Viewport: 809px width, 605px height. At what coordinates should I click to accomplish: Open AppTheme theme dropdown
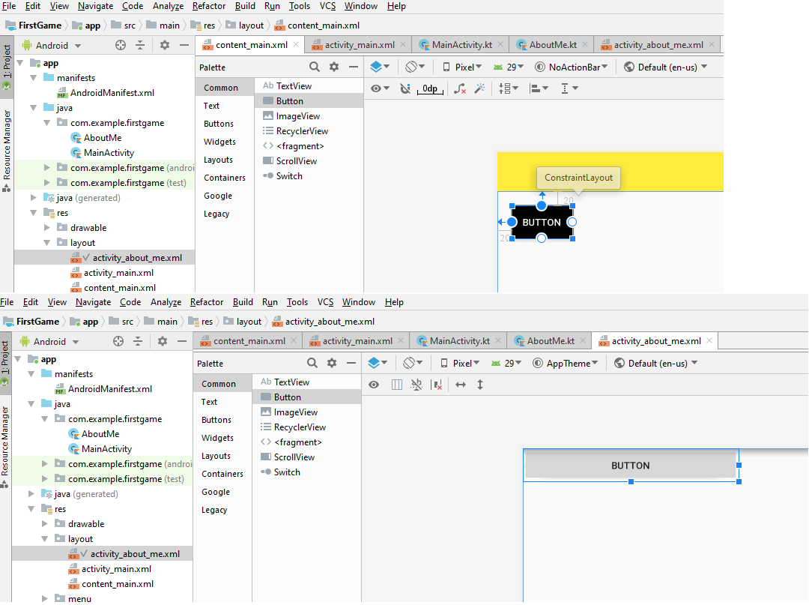(x=565, y=363)
